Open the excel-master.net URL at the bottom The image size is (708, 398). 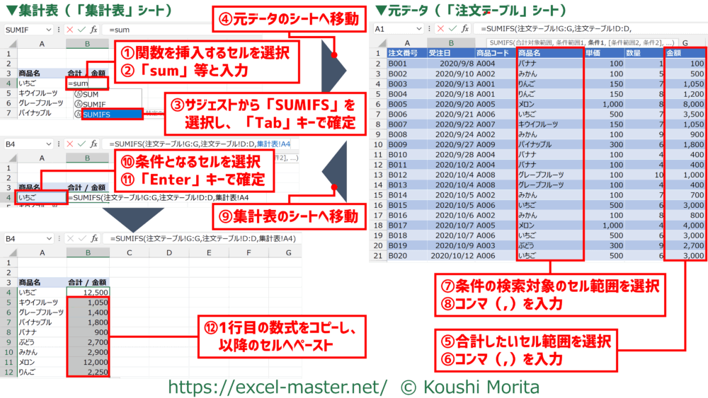click(277, 387)
